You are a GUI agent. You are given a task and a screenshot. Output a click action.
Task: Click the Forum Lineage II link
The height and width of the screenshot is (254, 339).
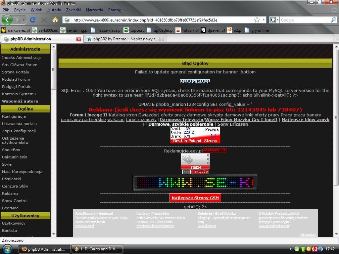point(88,115)
